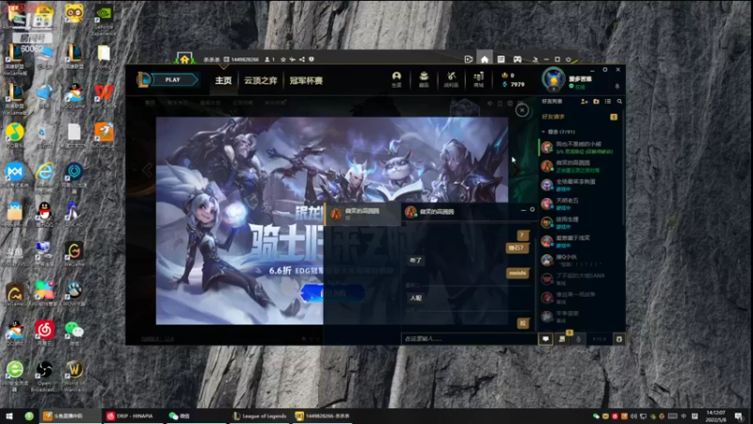Select the friend 接Q小伙

(580, 260)
